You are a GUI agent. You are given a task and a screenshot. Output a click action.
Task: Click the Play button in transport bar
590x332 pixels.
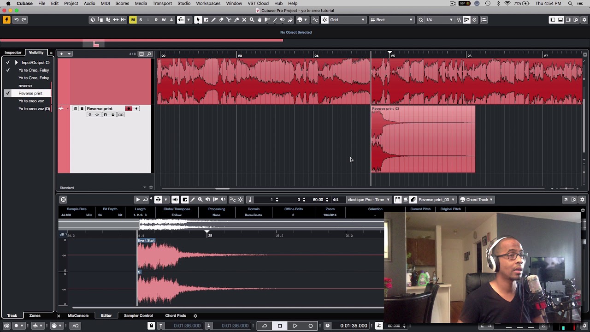(295, 326)
